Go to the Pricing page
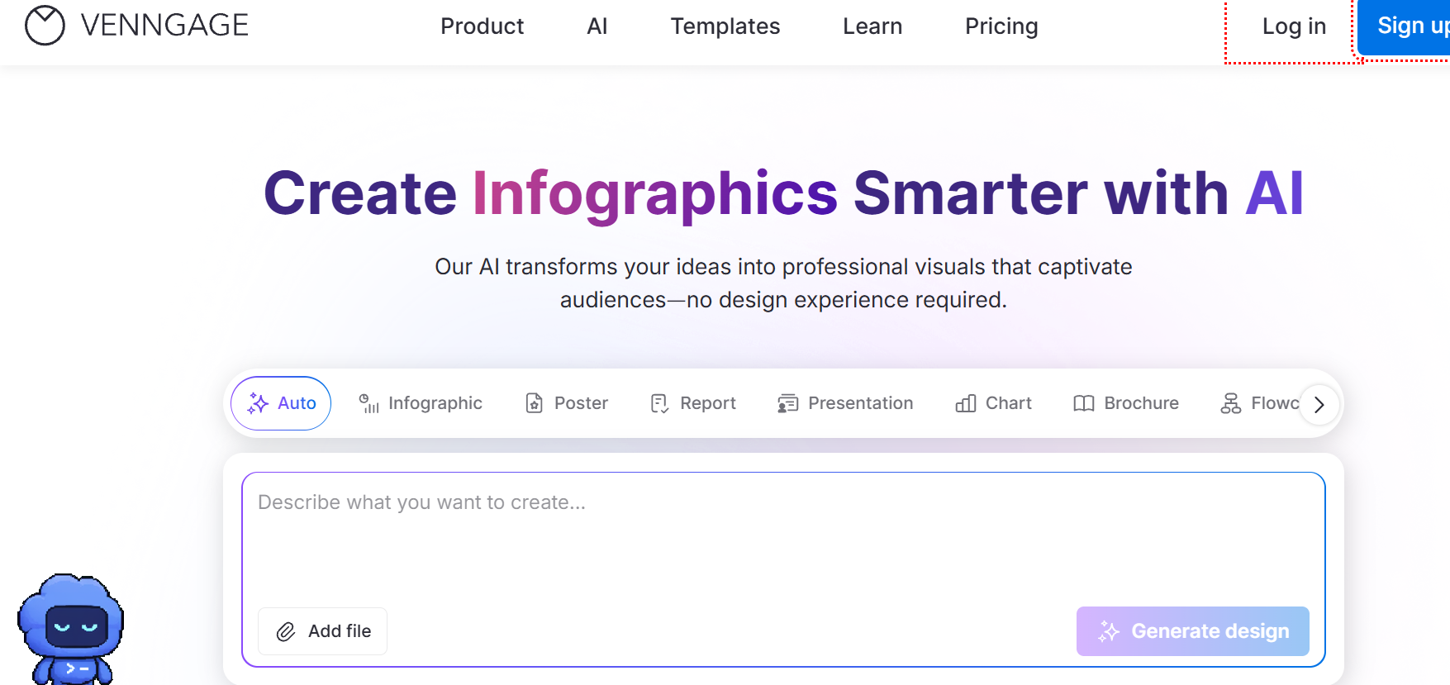1450x685 pixels. (x=1001, y=26)
